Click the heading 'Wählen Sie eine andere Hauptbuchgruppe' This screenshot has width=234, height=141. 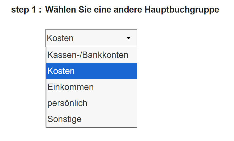[x=132, y=10]
